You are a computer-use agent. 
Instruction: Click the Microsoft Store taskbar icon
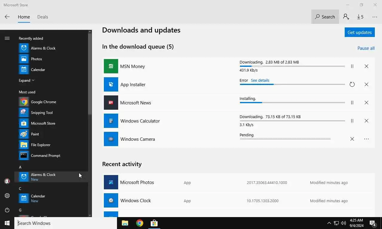coord(154,223)
